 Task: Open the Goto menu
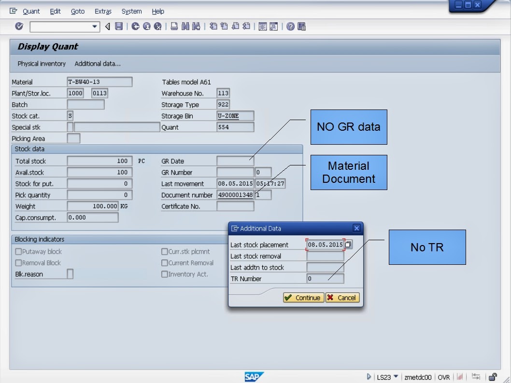[77, 11]
